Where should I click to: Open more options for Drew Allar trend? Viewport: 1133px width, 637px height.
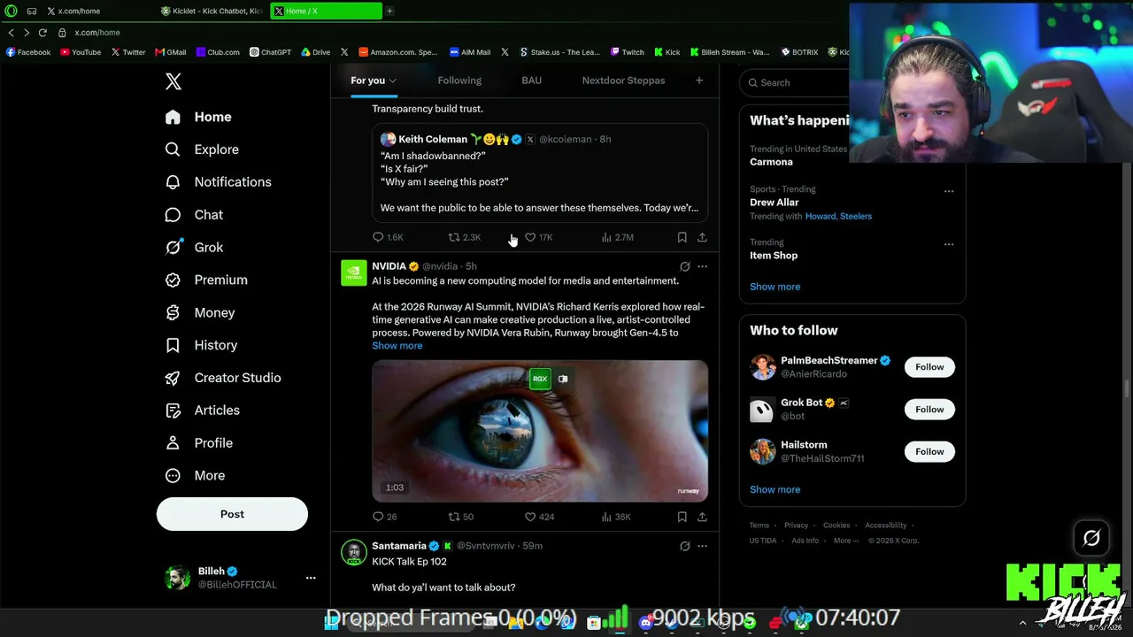click(x=949, y=191)
